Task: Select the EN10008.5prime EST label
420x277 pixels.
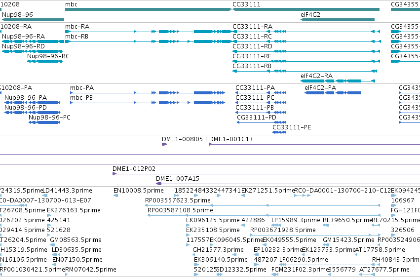Action: pos(139,191)
